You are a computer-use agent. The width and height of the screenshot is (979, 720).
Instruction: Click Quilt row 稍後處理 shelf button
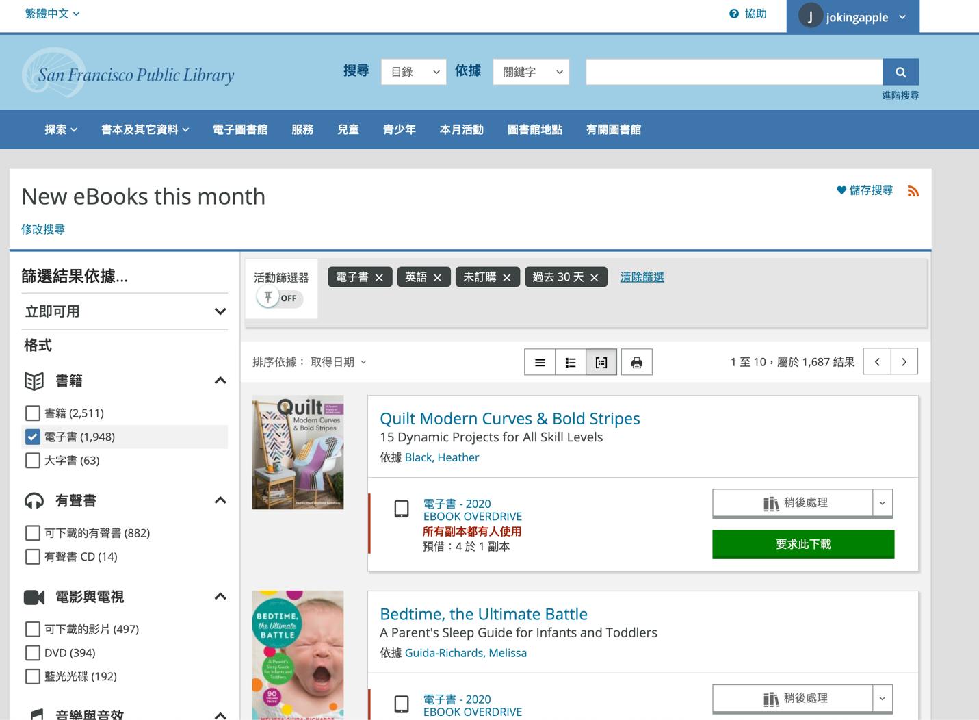point(793,503)
